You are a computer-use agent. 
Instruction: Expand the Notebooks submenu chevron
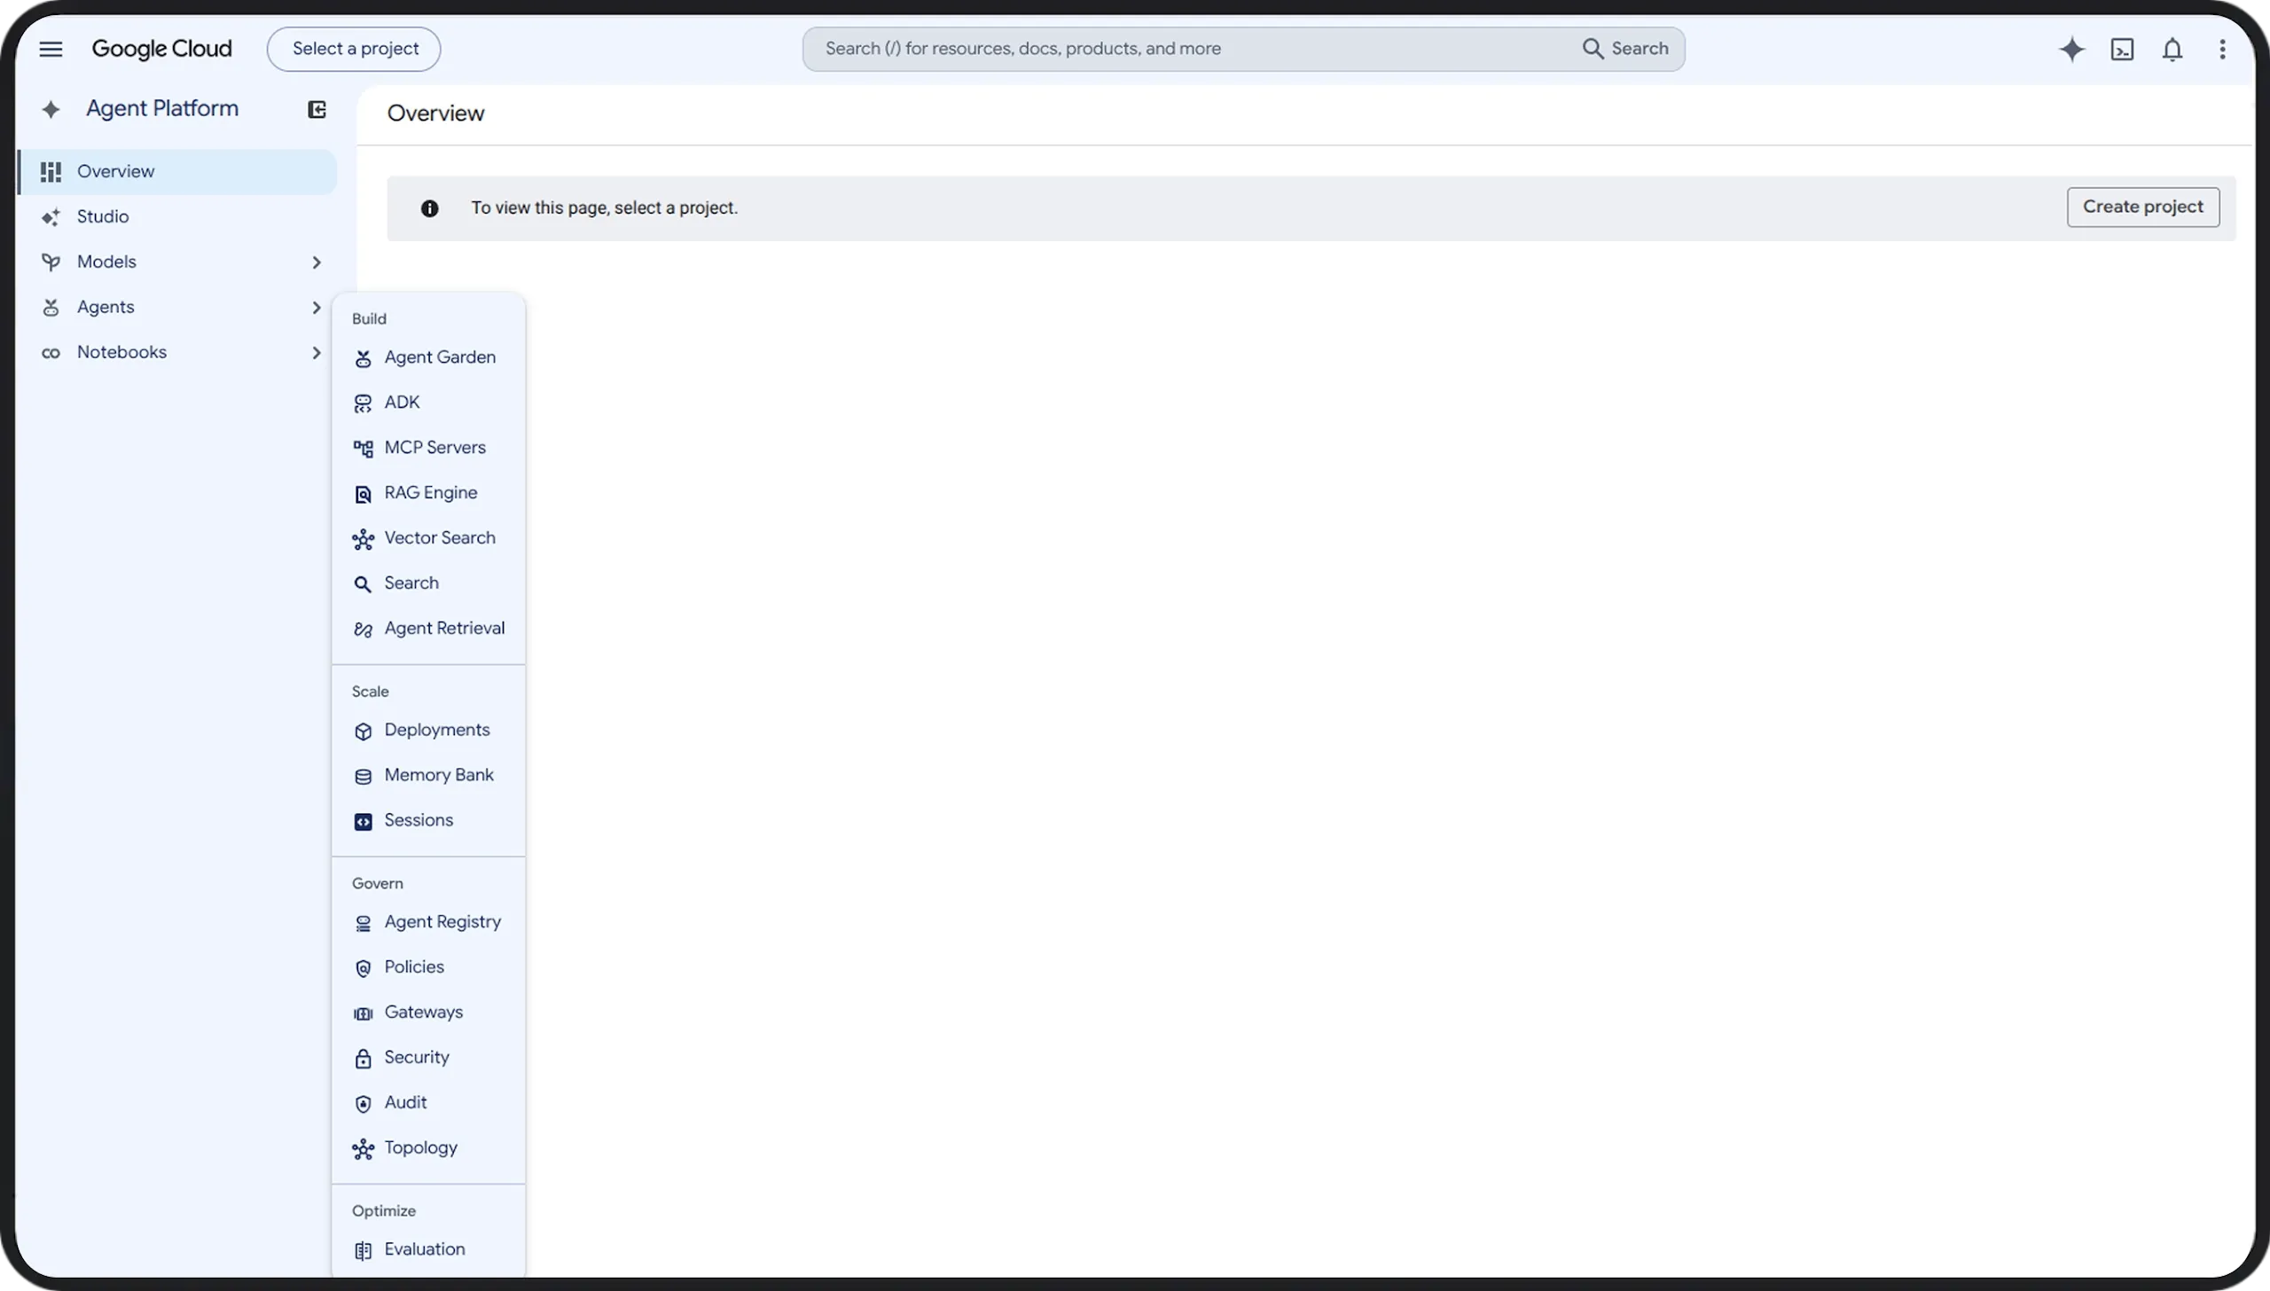317,353
